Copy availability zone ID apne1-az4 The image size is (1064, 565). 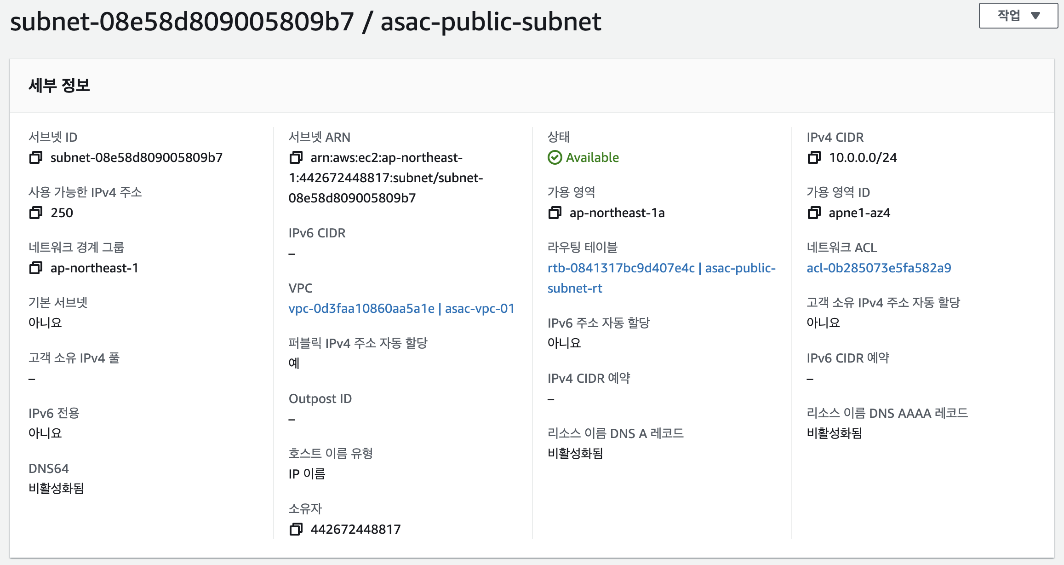[x=814, y=213]
